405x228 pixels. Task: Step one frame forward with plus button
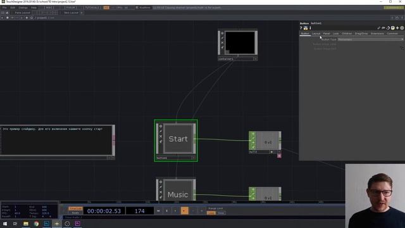click(201, 211)
